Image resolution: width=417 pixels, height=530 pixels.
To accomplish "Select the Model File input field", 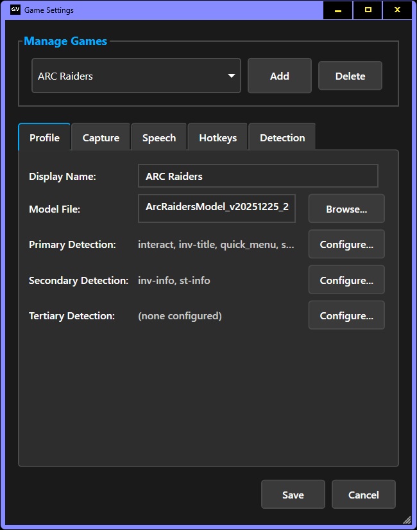I will click(216, 208).
